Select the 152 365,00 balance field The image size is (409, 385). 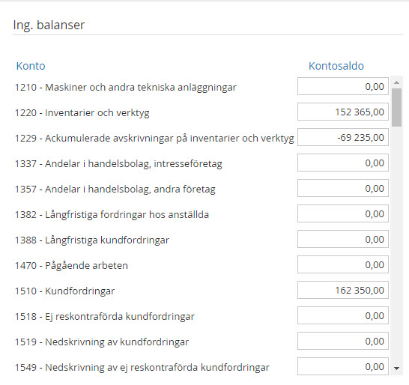pos(343,112)
